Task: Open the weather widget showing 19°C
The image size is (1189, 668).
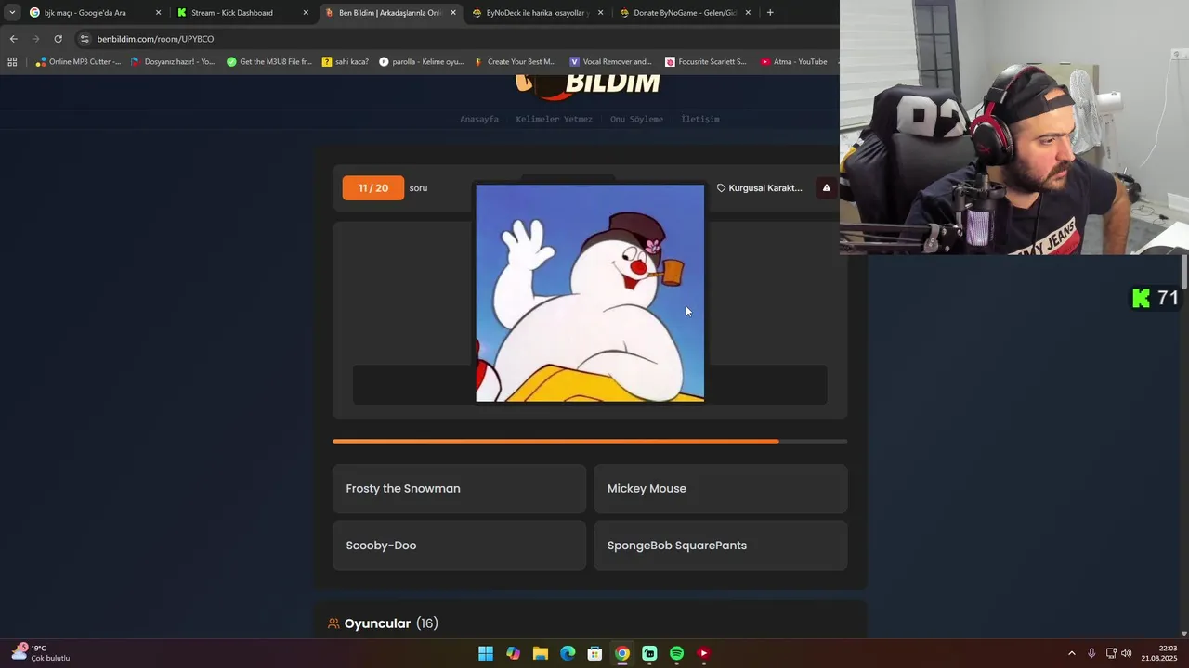Action: tap(41, 653)
